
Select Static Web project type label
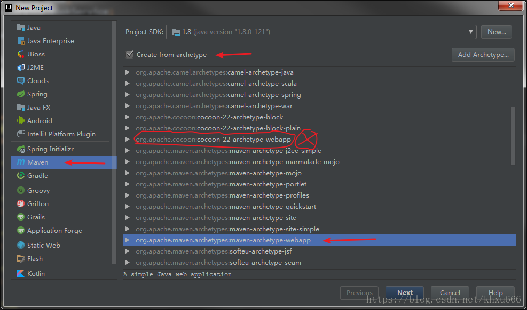click(x=44, y=246)
